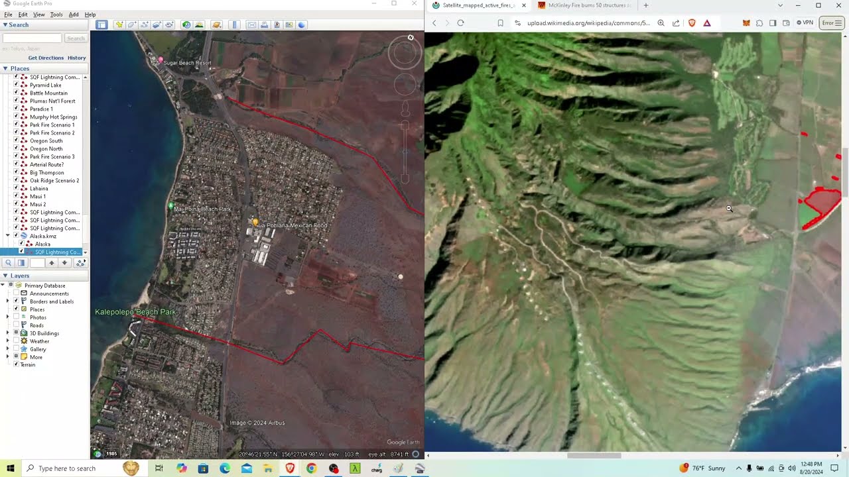This screenshot has height=477, width=849.
Task: Click the search magnifier below Places list
Action: [9, 263]
